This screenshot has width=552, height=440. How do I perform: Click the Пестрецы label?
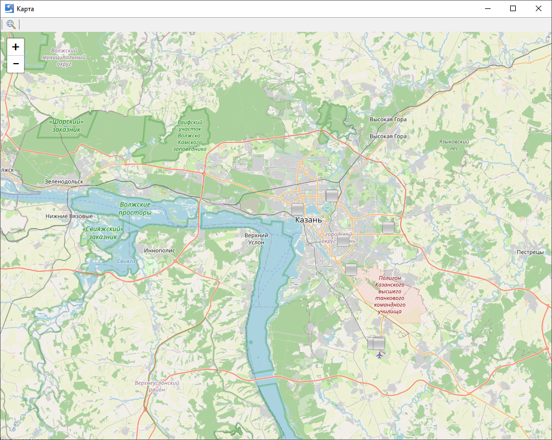click(530, 252)
